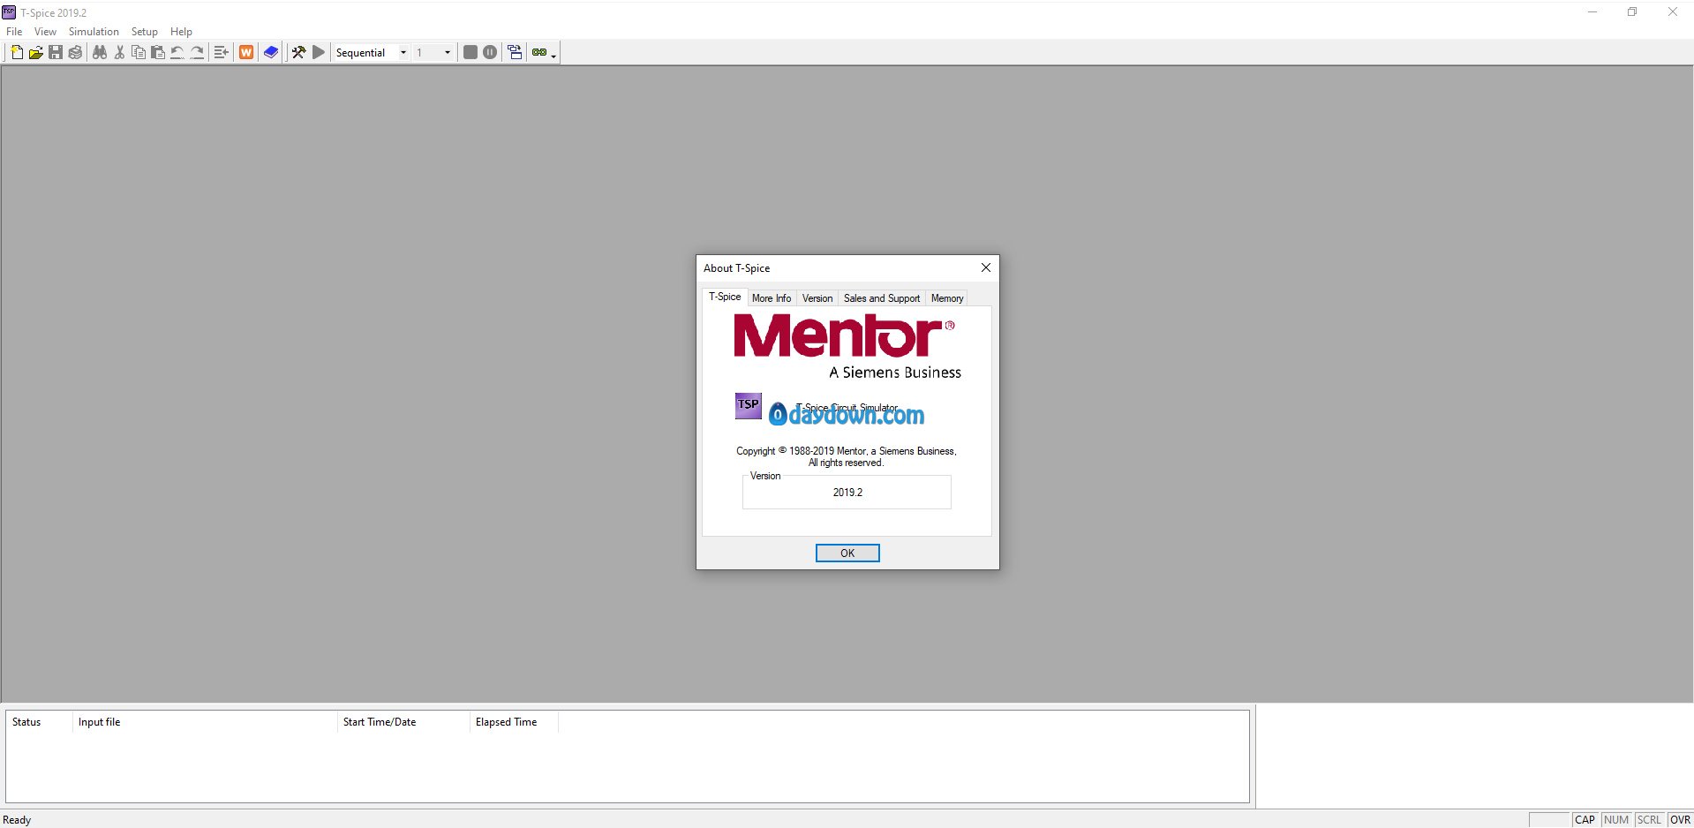Stop simulation with the square icon
Viewport: 1694px width, 828px height.
[471, 53]
